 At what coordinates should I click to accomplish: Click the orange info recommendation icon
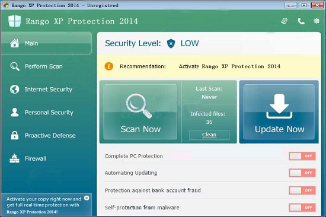click(x=109, y=66)
